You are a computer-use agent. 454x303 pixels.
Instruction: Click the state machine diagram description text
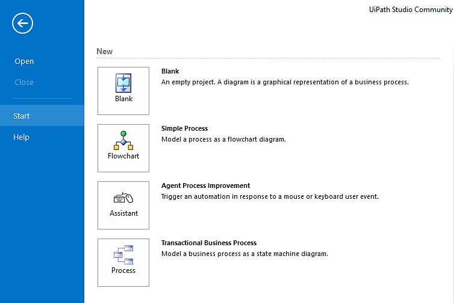tap(244, 254)
